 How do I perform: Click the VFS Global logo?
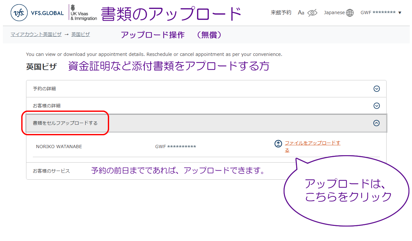coord(37,13)
